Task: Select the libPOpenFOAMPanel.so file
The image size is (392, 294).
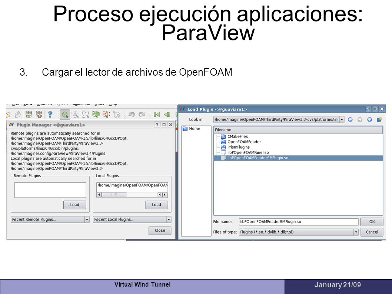Action: point(245,152)
